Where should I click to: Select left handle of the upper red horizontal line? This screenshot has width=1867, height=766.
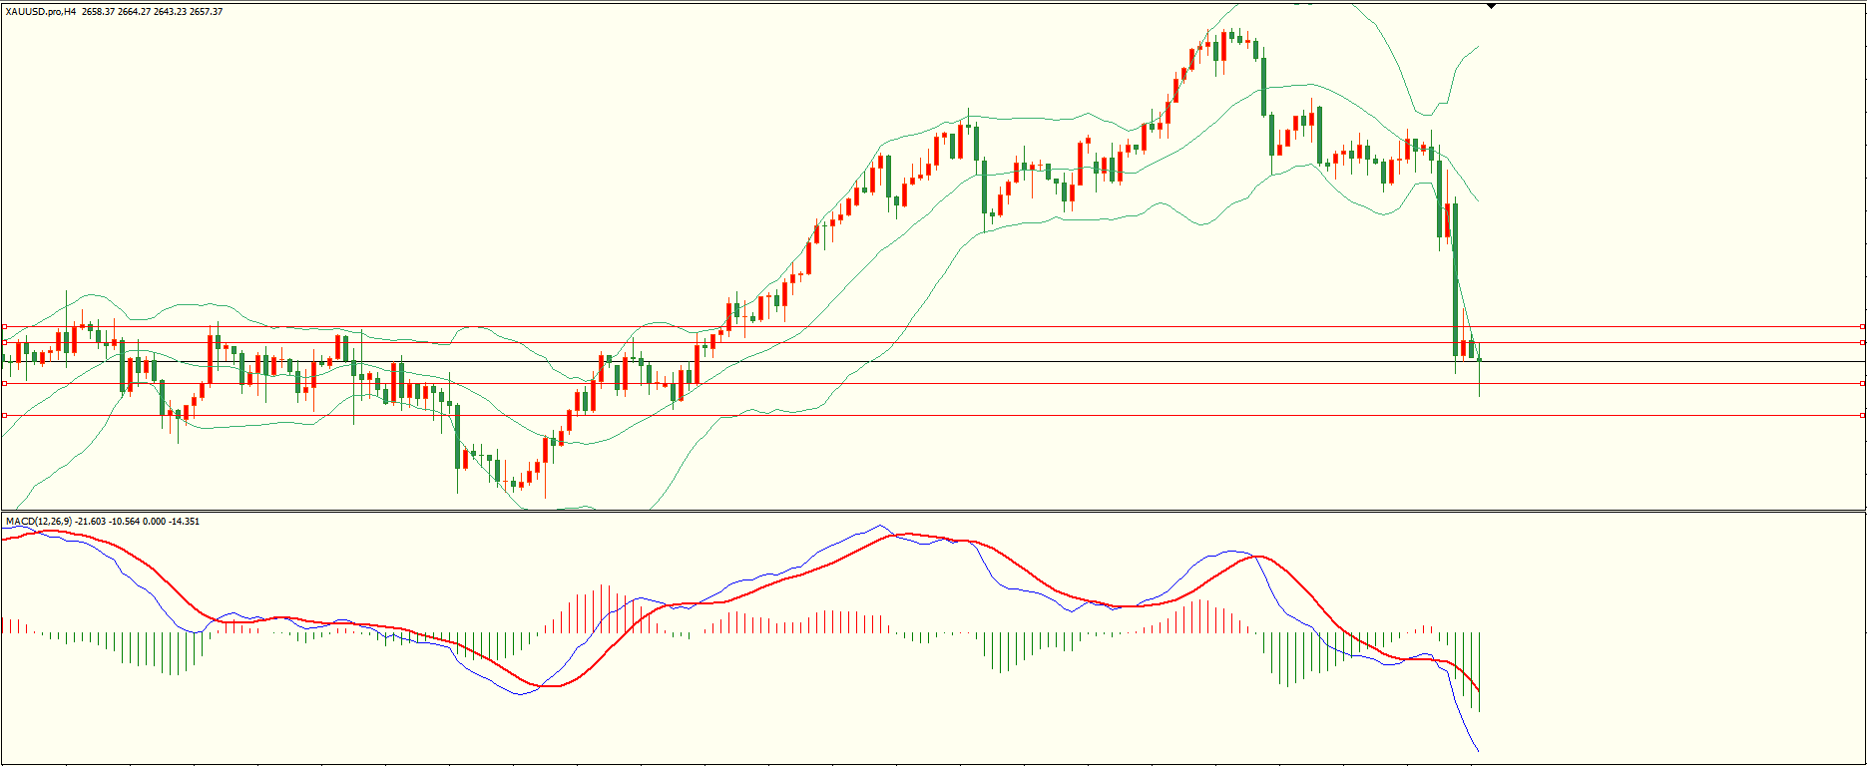[4, 383]
